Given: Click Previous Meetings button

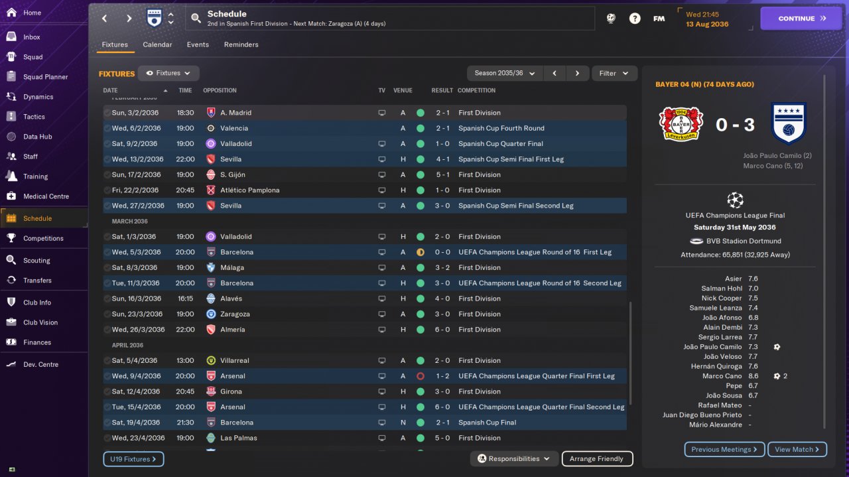Looking at the screenshot, I should click(x=724, y=449).
